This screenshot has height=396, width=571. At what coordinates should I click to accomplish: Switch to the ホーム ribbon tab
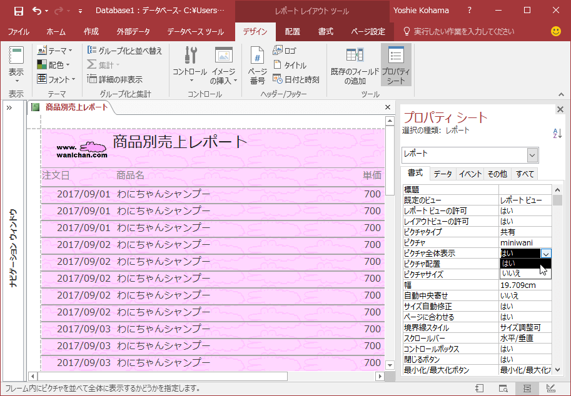(x=56, y=32)
